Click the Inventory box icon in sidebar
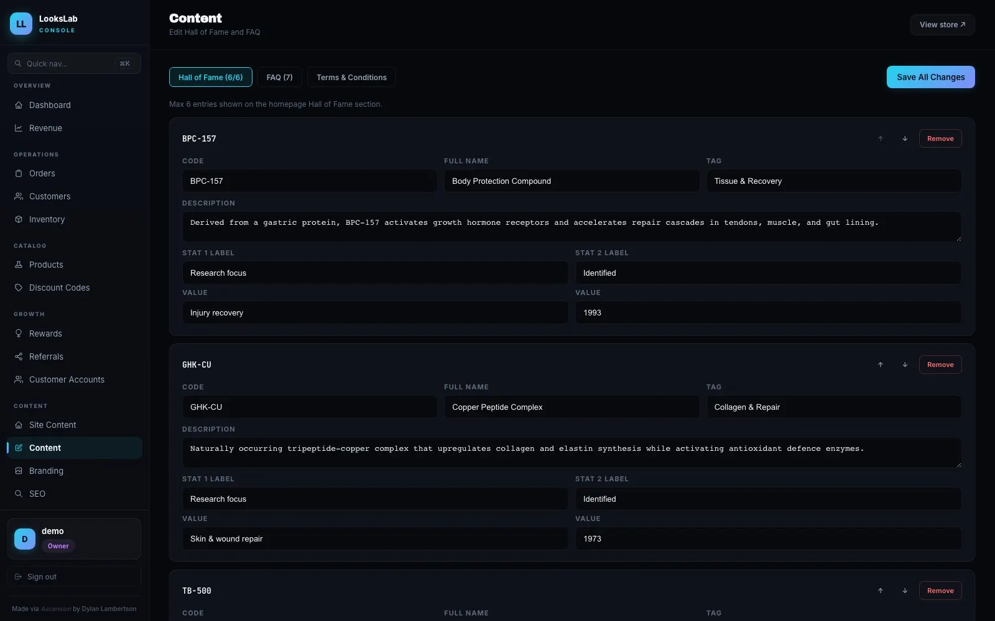 [19, 219]
